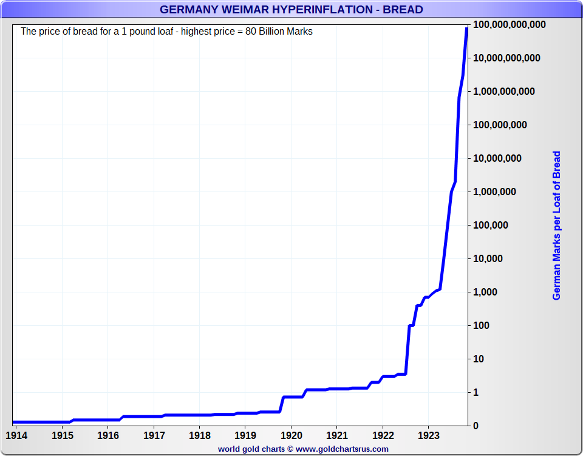Click the chart title 'GERMANY WEIMAR HYPERINFLATION - BREAD'
Image resolution: width=583 pixels, height=456 pixels.
pyautogui.click(x=291, y=9)
